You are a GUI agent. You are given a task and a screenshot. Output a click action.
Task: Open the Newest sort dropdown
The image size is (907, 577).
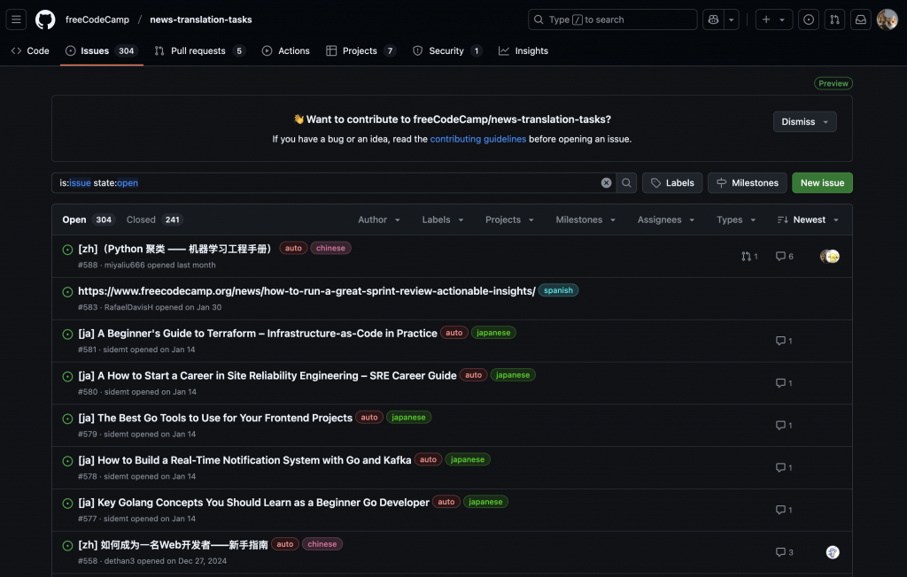coord(808,219)
